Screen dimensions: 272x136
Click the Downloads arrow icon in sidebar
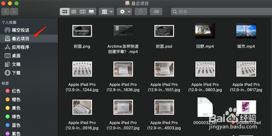pos(7,73)
